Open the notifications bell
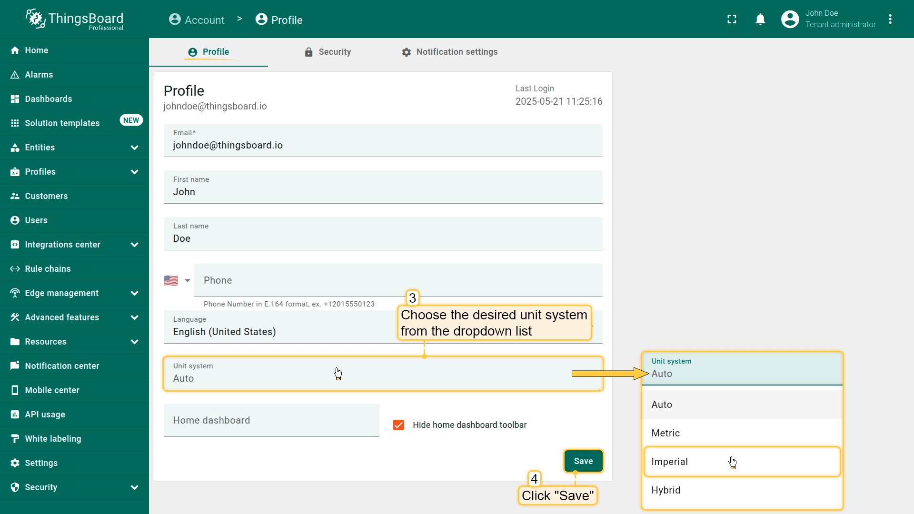914x514 pixels. click(760, 19)
